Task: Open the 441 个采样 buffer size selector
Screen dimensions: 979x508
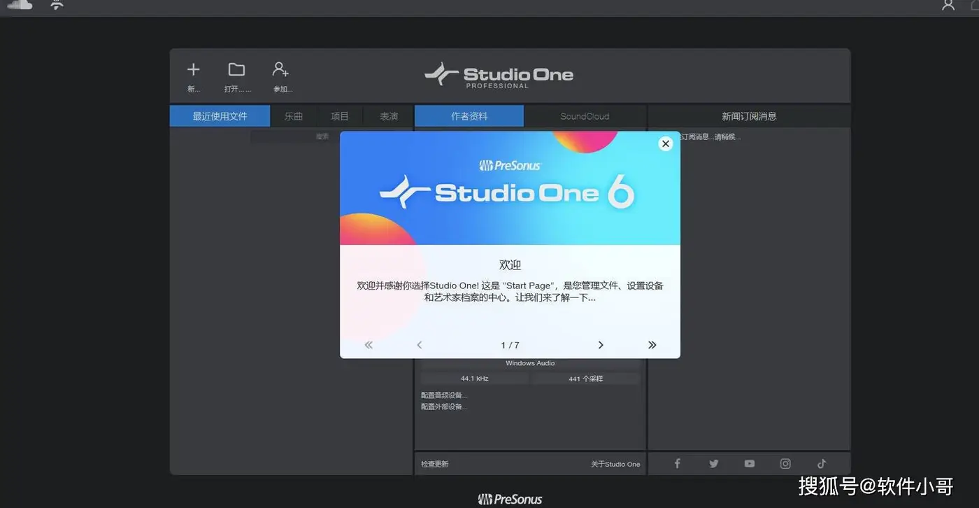Action: click(585, 379)
